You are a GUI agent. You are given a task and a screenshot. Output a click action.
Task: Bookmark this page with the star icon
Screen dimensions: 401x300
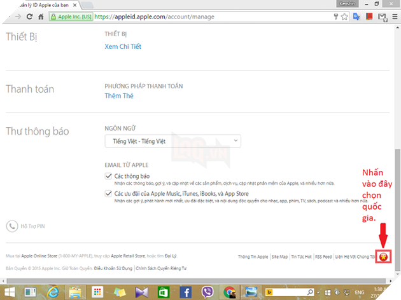(x=344, y=17)
